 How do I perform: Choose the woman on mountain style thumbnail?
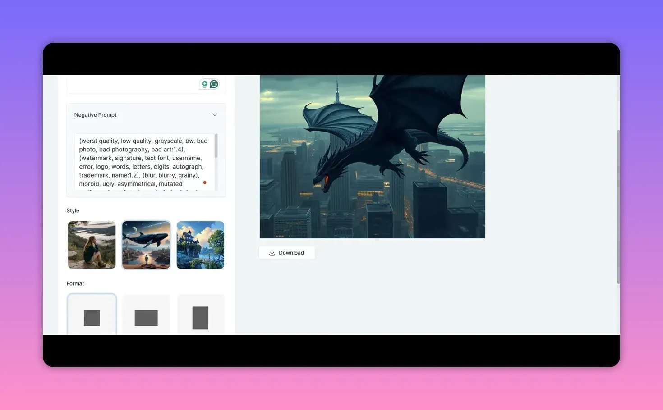(x=92, y=245)
